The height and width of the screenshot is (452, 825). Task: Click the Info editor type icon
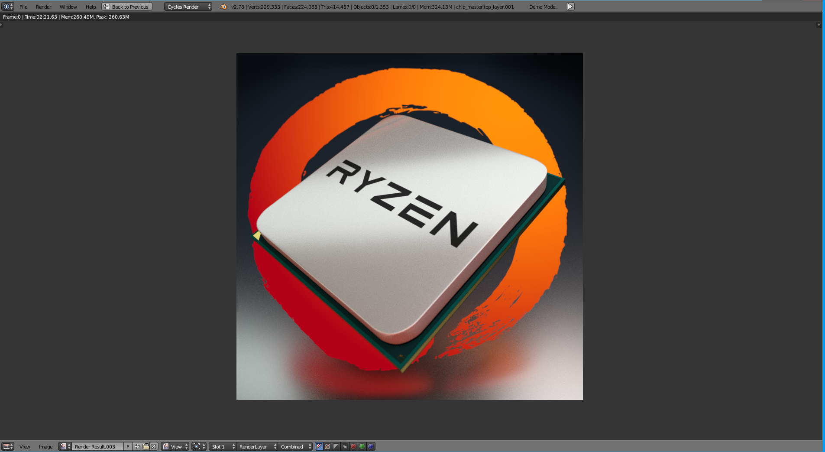[8, 7]
